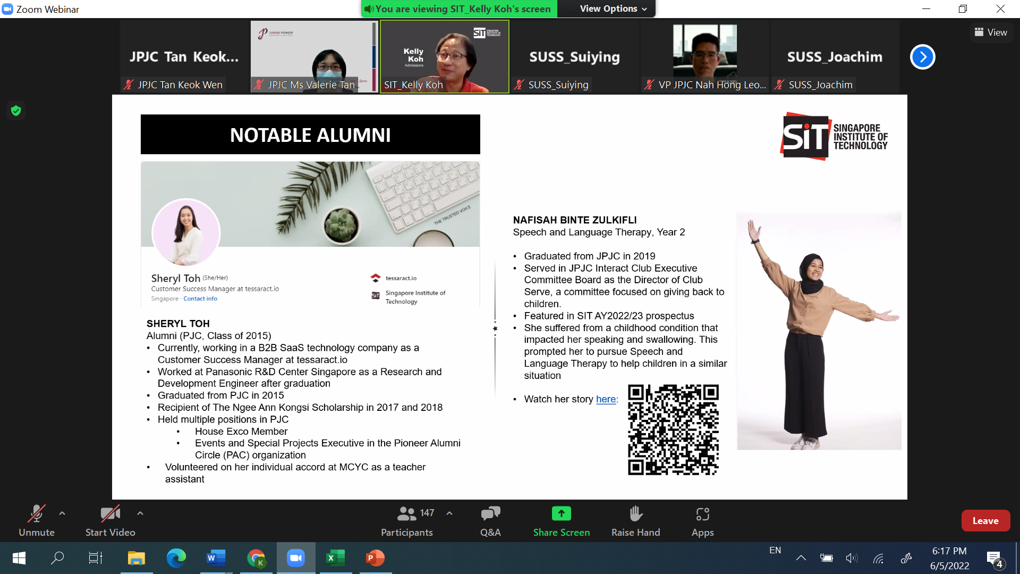Expand video settings arrow beside Start Video
This screenshot has height=574, width=1020.
click(x=140, y=513)
